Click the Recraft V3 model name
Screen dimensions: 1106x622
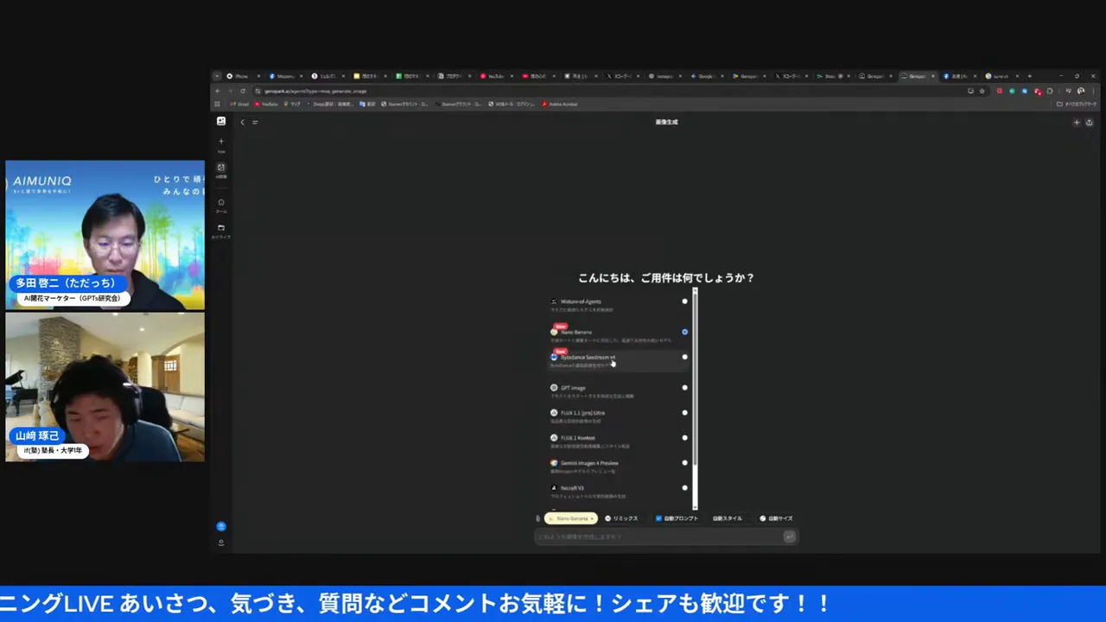tap(572, 488)
